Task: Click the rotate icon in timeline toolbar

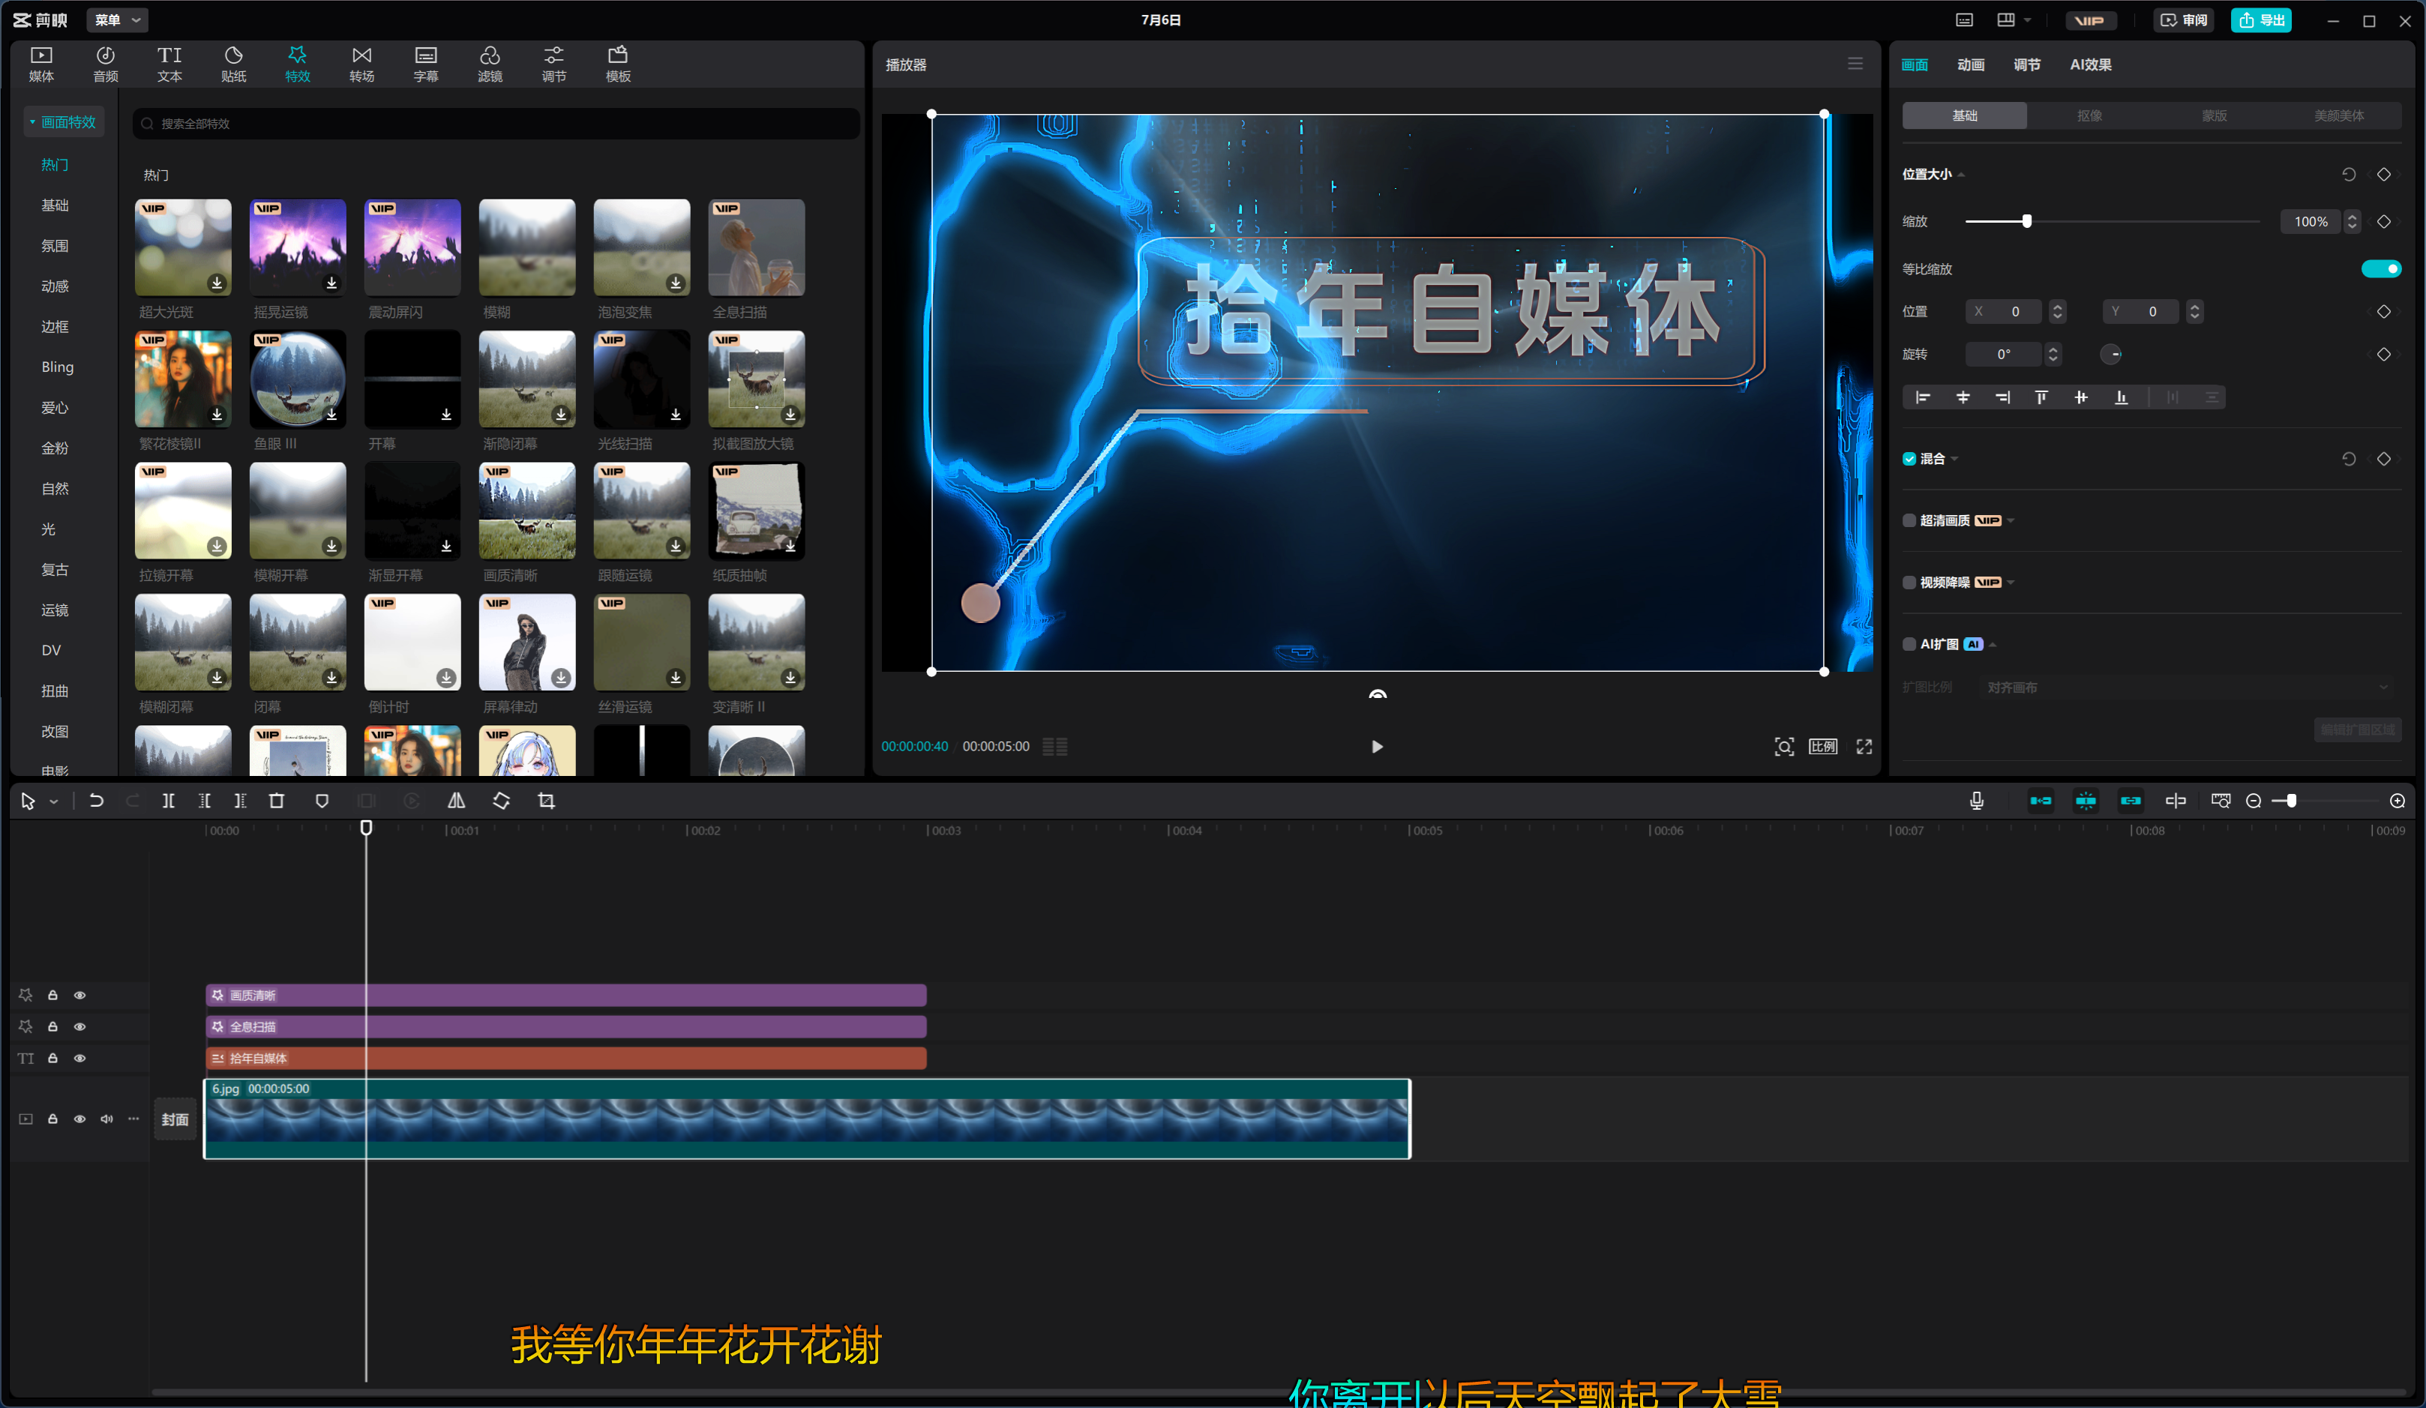Action: [502, 801]
